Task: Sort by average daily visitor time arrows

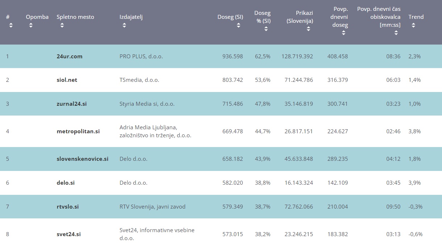Action: point(396,33)
